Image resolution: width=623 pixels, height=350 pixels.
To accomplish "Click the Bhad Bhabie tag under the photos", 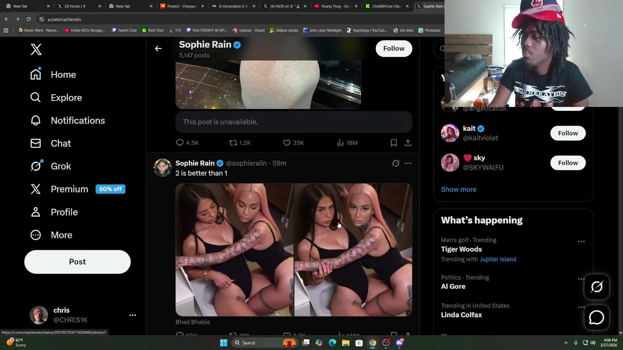I will 193,322.
